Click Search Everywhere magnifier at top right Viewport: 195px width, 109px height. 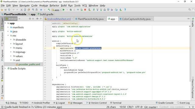(x=190, y=9)
